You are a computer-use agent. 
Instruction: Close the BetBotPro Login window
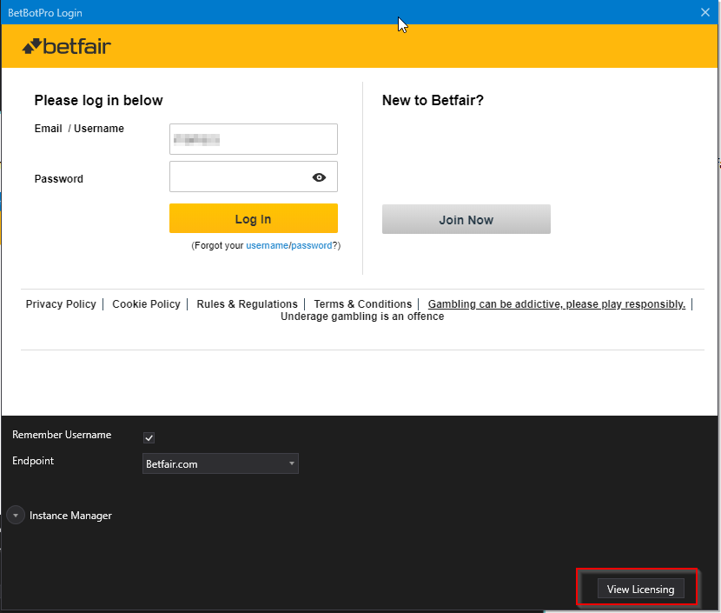[x=704, y=12]
